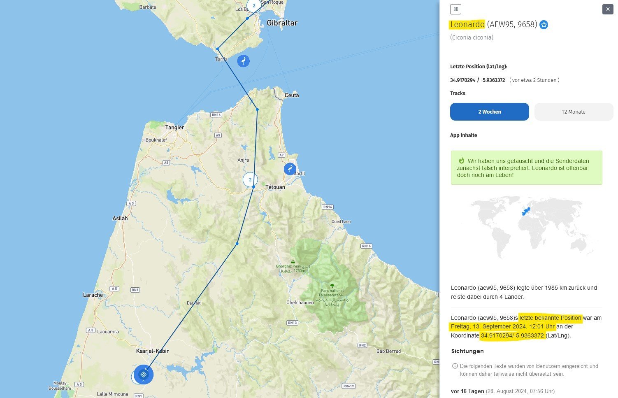Click the Parc national Talassemtane tree icon
This screenshot has width=618, height=398.
pos(332,285)
